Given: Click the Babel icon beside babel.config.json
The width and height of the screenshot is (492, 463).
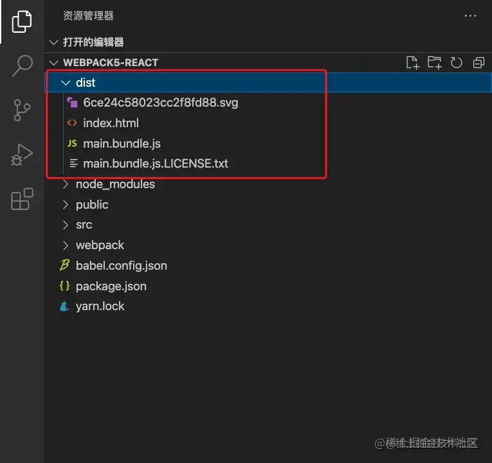Looking at the screenshot, I should 65,265.
